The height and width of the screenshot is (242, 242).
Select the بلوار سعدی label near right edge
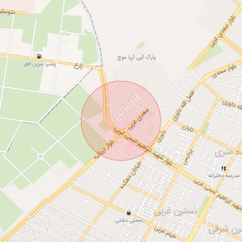(225, 71)
